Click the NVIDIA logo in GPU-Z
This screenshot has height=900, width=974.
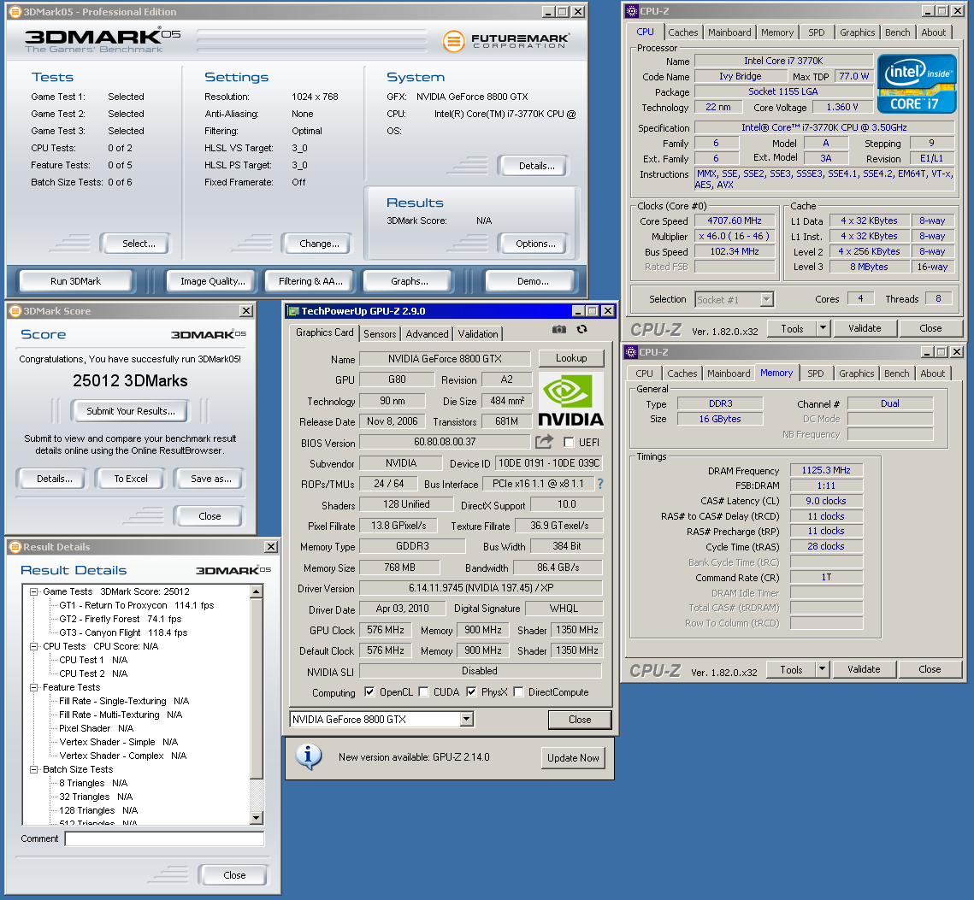570,399
